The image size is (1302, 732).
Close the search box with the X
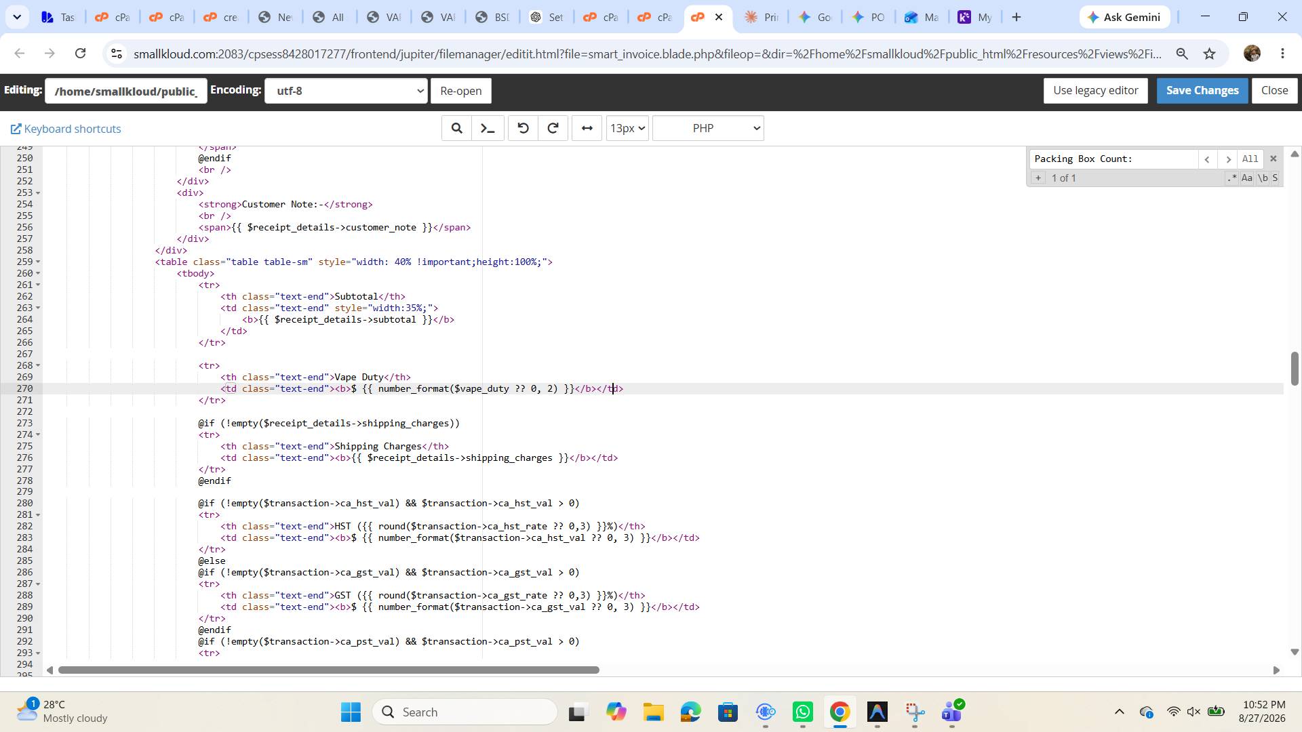[1273, 159]
